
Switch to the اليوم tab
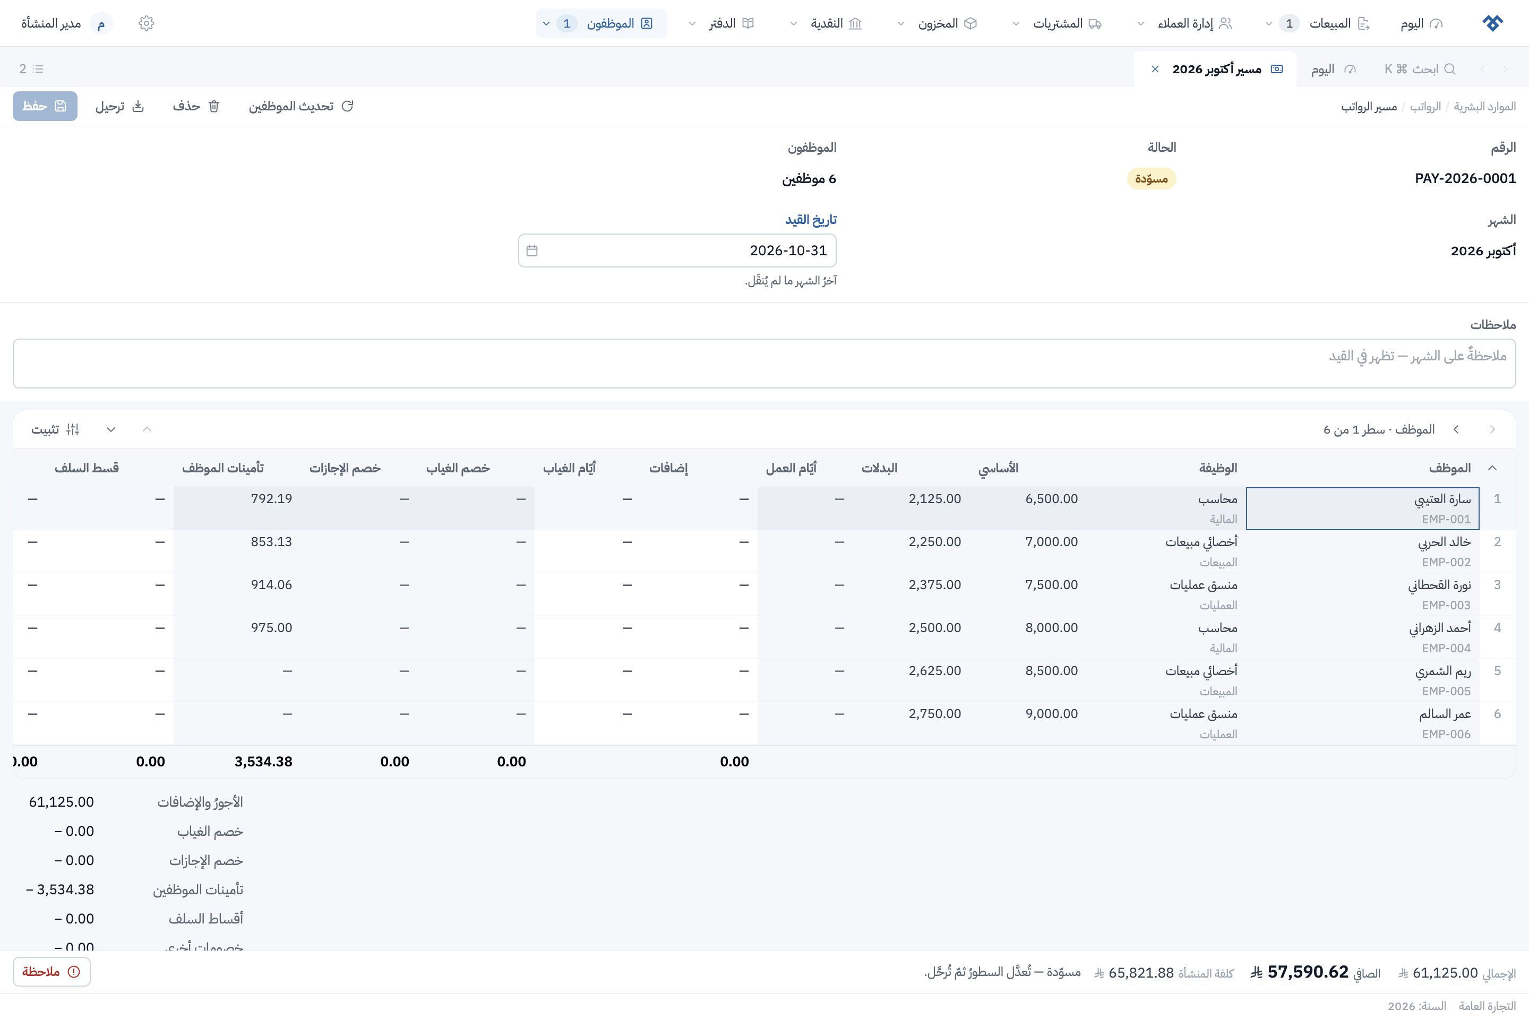[x=1334, y=69]
